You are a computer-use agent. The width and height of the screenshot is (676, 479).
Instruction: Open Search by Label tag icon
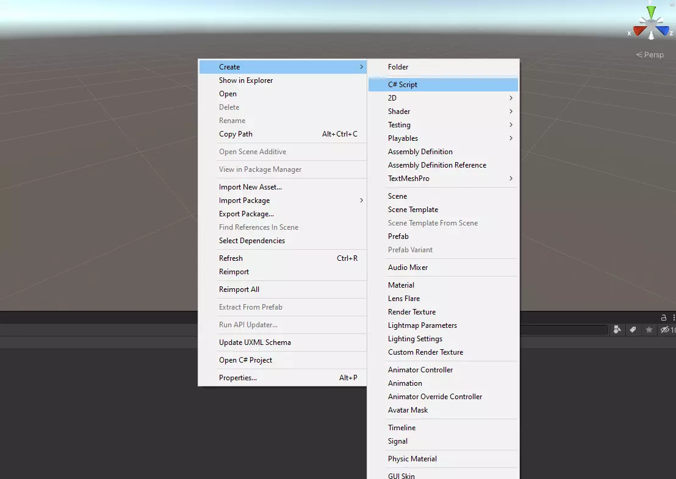pos(633,330)
